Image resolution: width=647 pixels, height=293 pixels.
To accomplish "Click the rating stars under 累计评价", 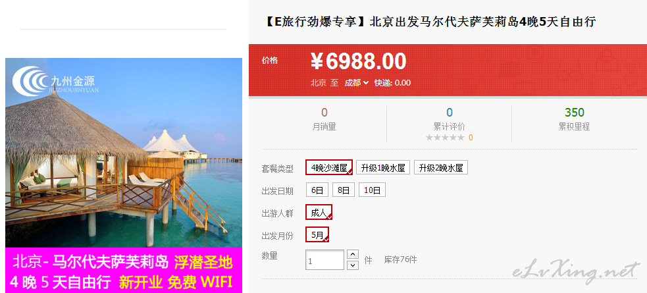I will coord(445,138).
